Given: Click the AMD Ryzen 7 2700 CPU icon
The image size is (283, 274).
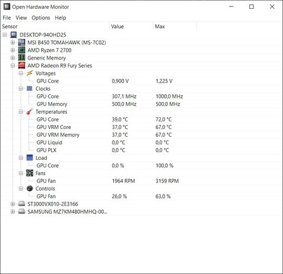Looking at the screenshot, I should (22, 50).
